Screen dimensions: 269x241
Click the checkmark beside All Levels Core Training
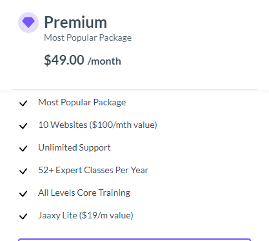[x=23, y=194]
